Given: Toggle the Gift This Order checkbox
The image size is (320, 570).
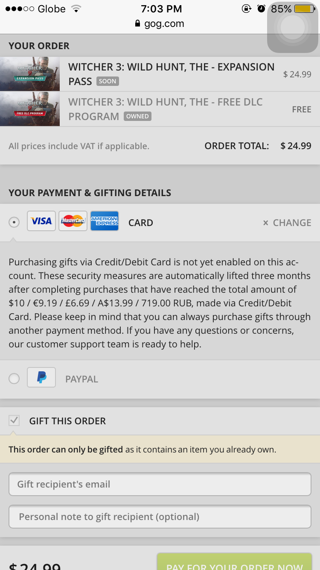Looking at the screenshot, I should (x=14, y=420).
